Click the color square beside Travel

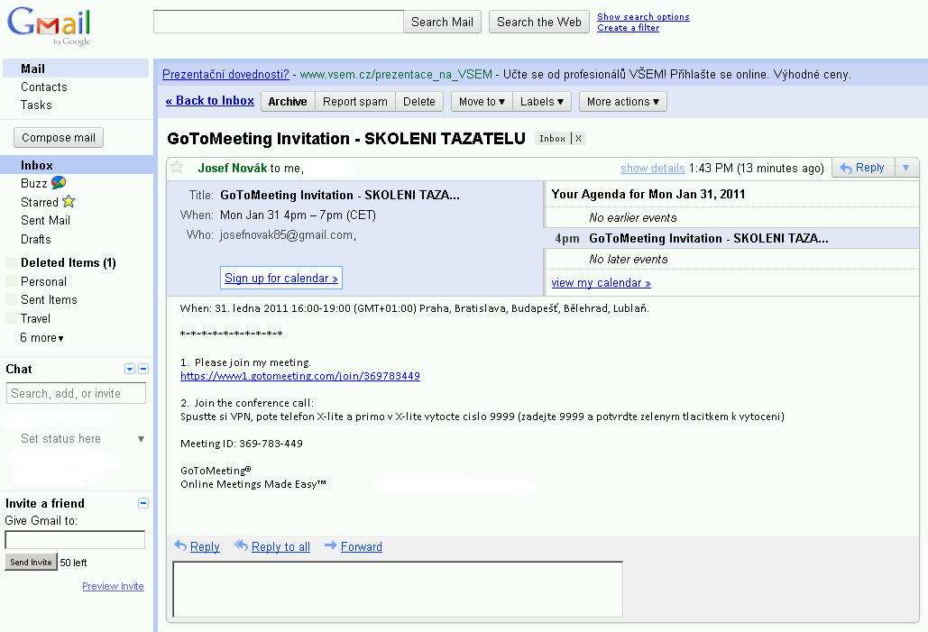[11, 318]
